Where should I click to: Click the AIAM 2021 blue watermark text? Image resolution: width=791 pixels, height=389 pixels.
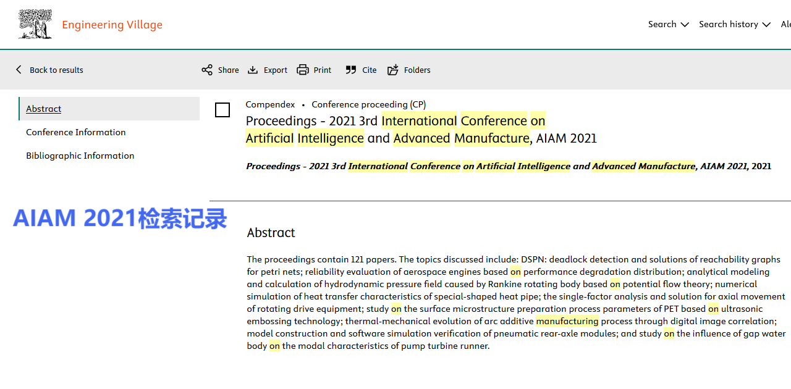[120, 219]
